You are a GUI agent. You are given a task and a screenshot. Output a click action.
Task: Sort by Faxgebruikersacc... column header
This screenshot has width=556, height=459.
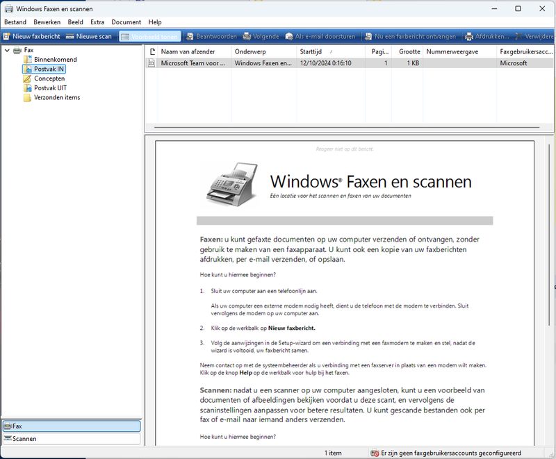point(525,51)
